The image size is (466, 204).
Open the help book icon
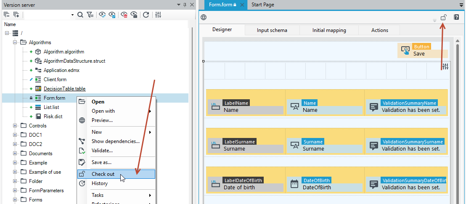point(456,17)
